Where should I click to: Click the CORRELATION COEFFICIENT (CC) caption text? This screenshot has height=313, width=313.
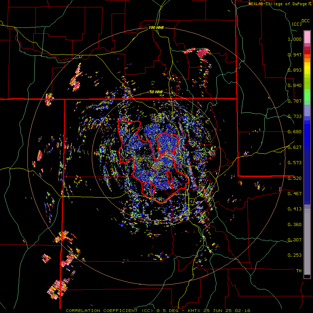click(x=110, y=311)
